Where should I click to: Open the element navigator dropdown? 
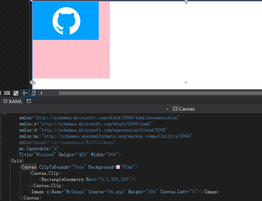167,109
